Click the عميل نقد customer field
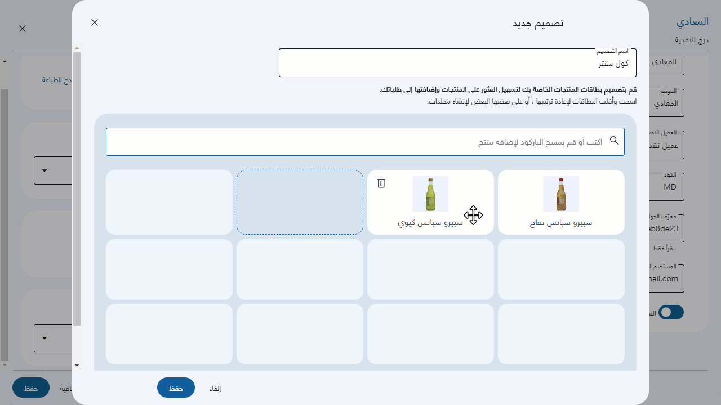Image resolution: width=721 pixels, height=405 pixels. [x=666, y=145]
